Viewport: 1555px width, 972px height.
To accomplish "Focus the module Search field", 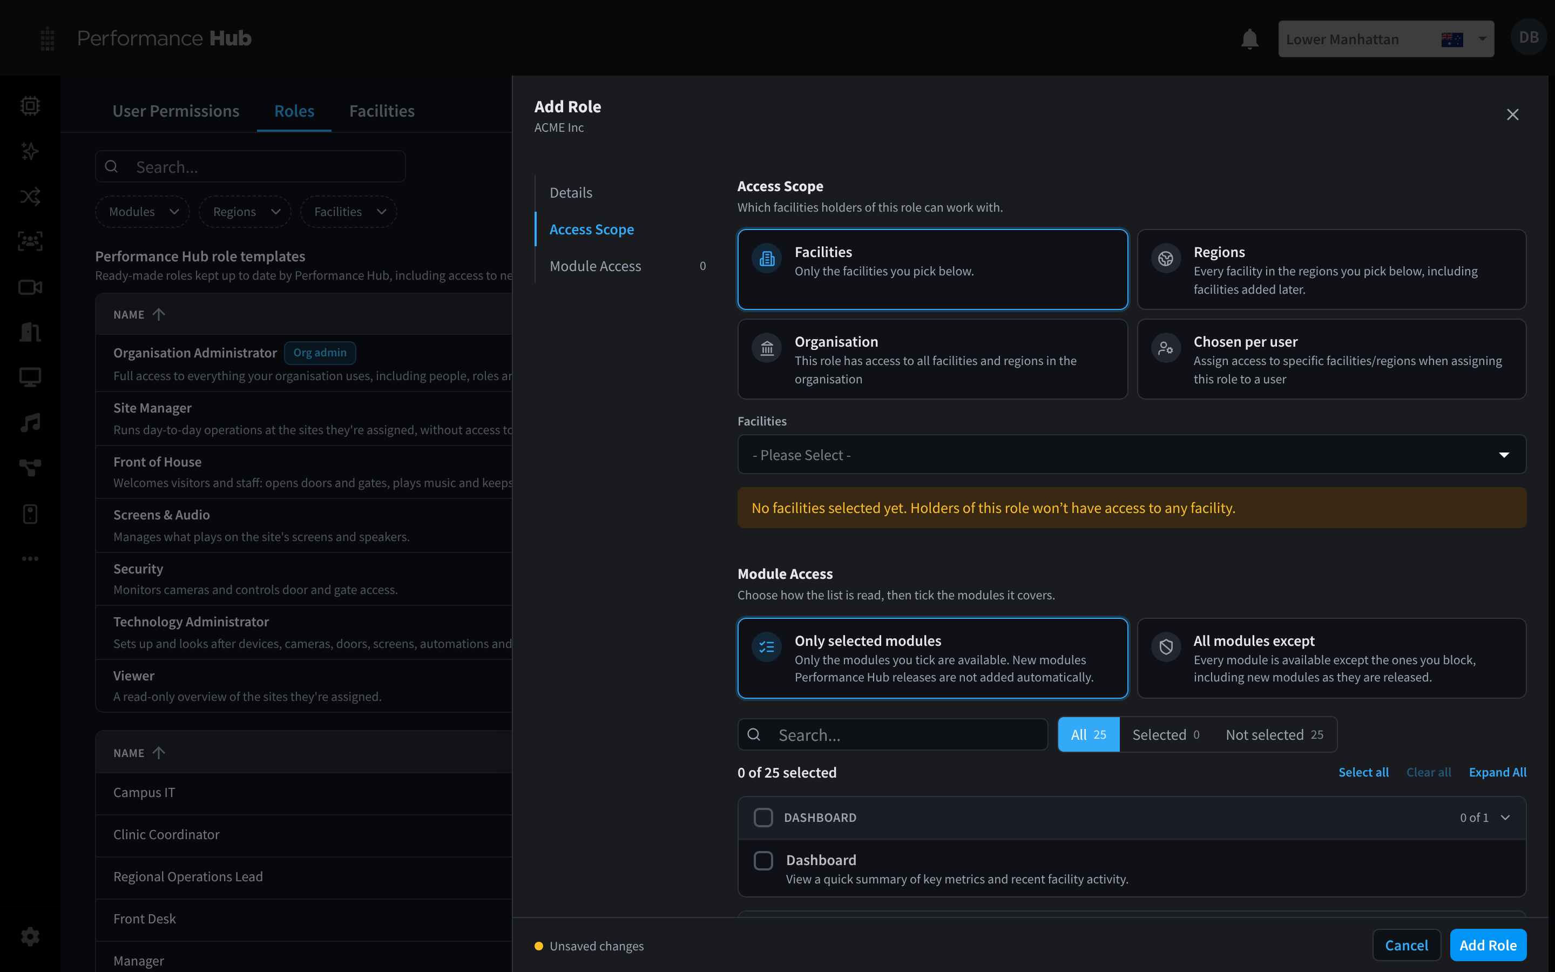I will pos(893,734).
